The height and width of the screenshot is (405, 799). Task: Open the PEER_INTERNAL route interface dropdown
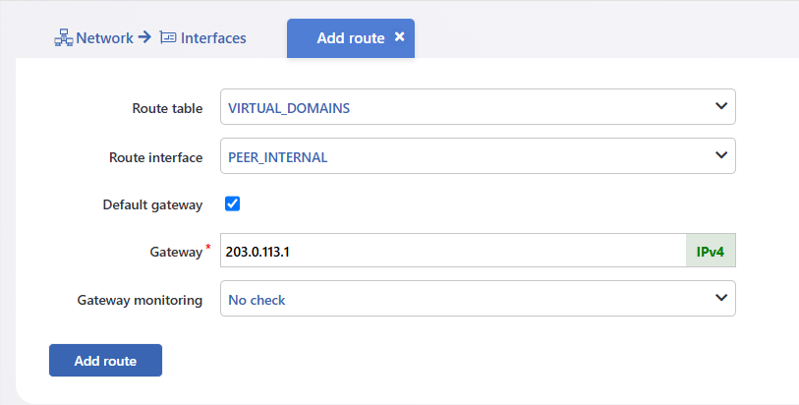[x=478, y=156]
